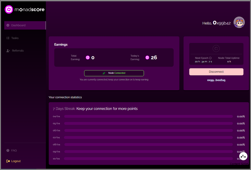Click the FAQ question mark icon
Image resolution: width=251 pixels, height=170 pixels.
tap(8, 151)
